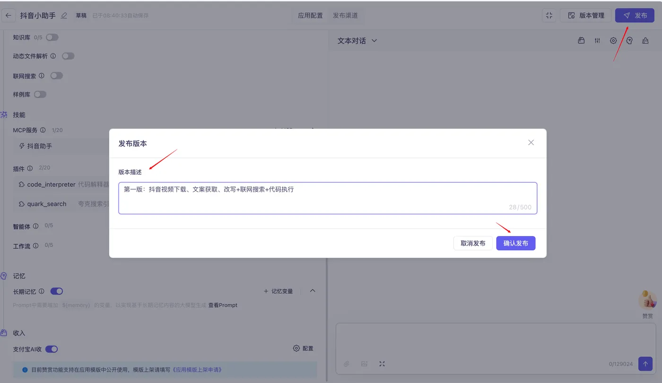Click the + 记忆变量 button

(x=278, y=291)
